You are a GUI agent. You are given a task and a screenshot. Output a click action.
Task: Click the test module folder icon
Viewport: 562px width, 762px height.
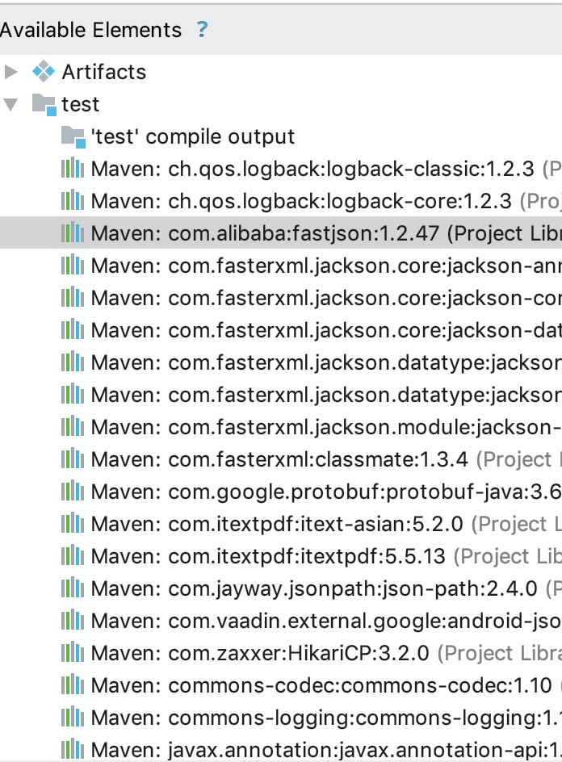coord(43,104)
